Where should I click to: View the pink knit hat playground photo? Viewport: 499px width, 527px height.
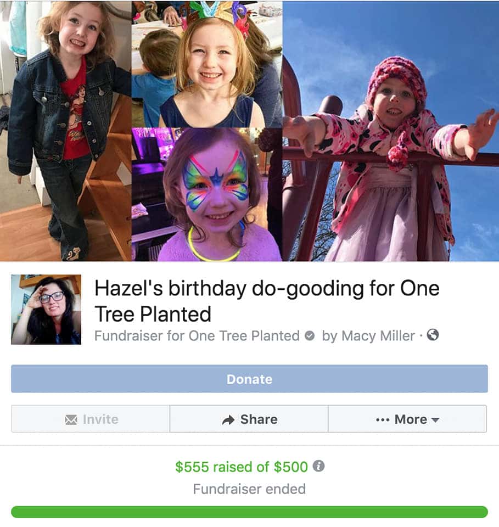point(390,130)
